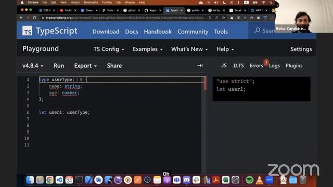Click the editor's vertical scrollbar marker
This screenshot has height=187, width=333.
click(205, 84)
